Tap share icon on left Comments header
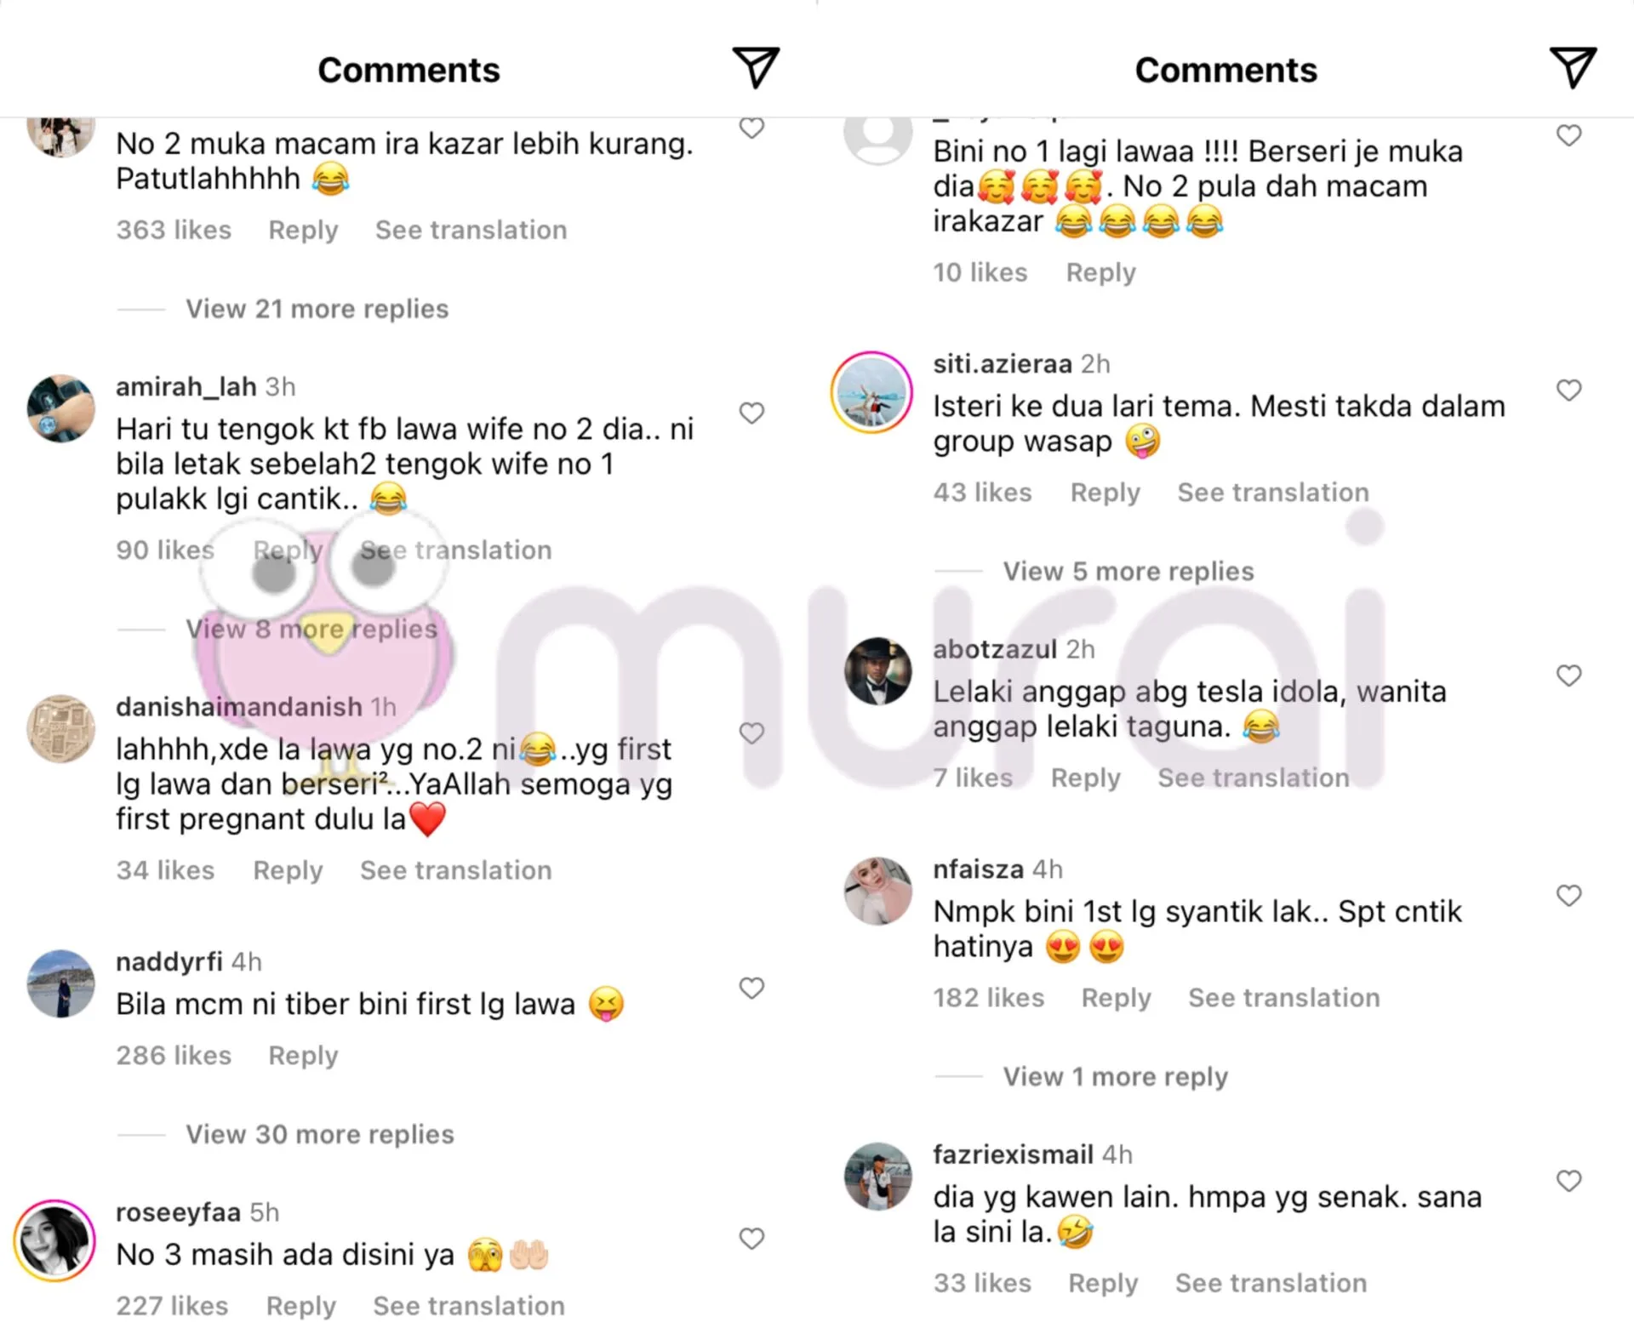 point(756,68)
